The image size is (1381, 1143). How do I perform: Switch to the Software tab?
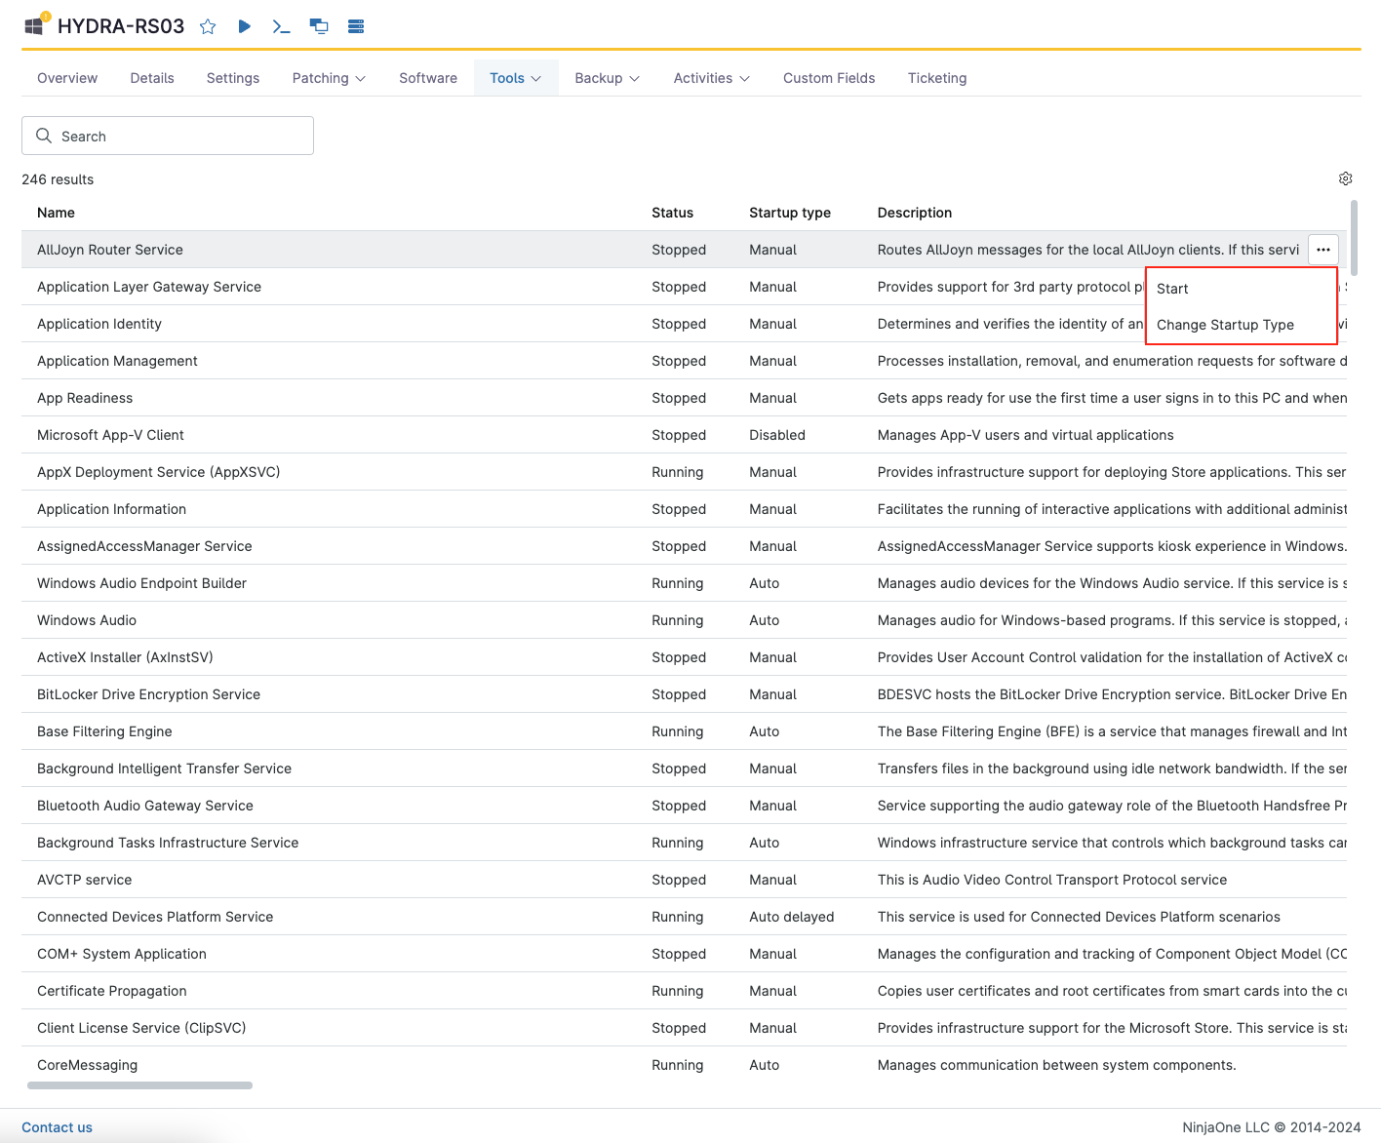pos(427,78)
